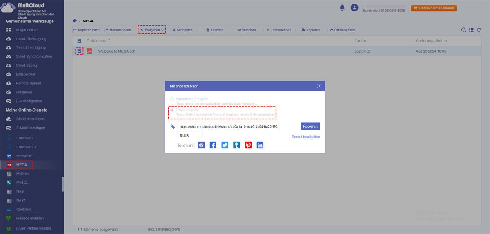490x234 pixels.
Task: Share link via email icon
Action: (201, 145)
